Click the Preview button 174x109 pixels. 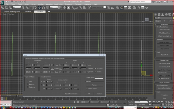point(94,85)
